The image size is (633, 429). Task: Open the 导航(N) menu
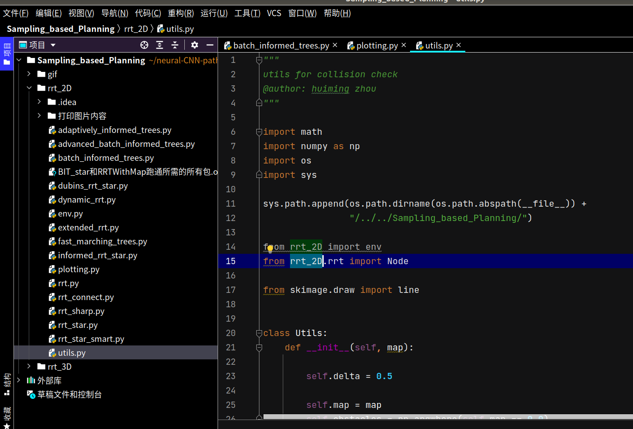coord(115,13)
